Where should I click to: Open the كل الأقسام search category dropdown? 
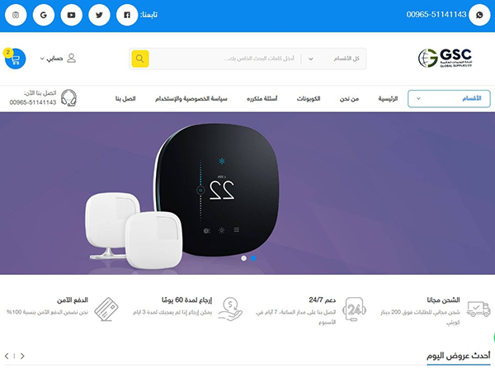coord(333,59)
